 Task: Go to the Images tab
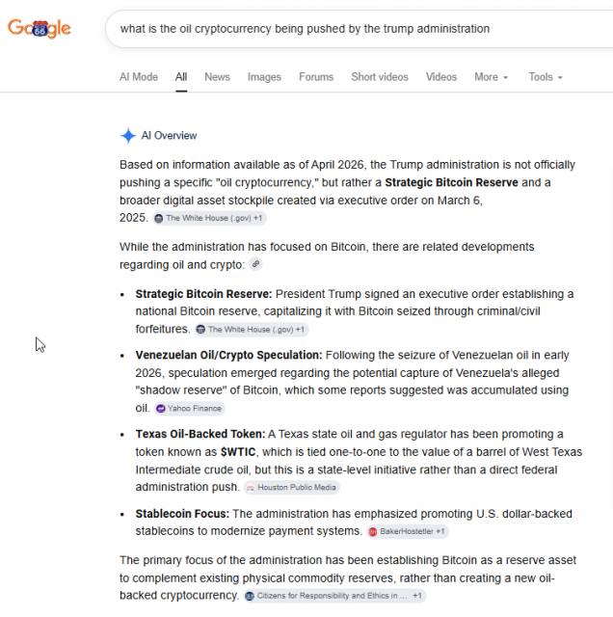(264, 77)
